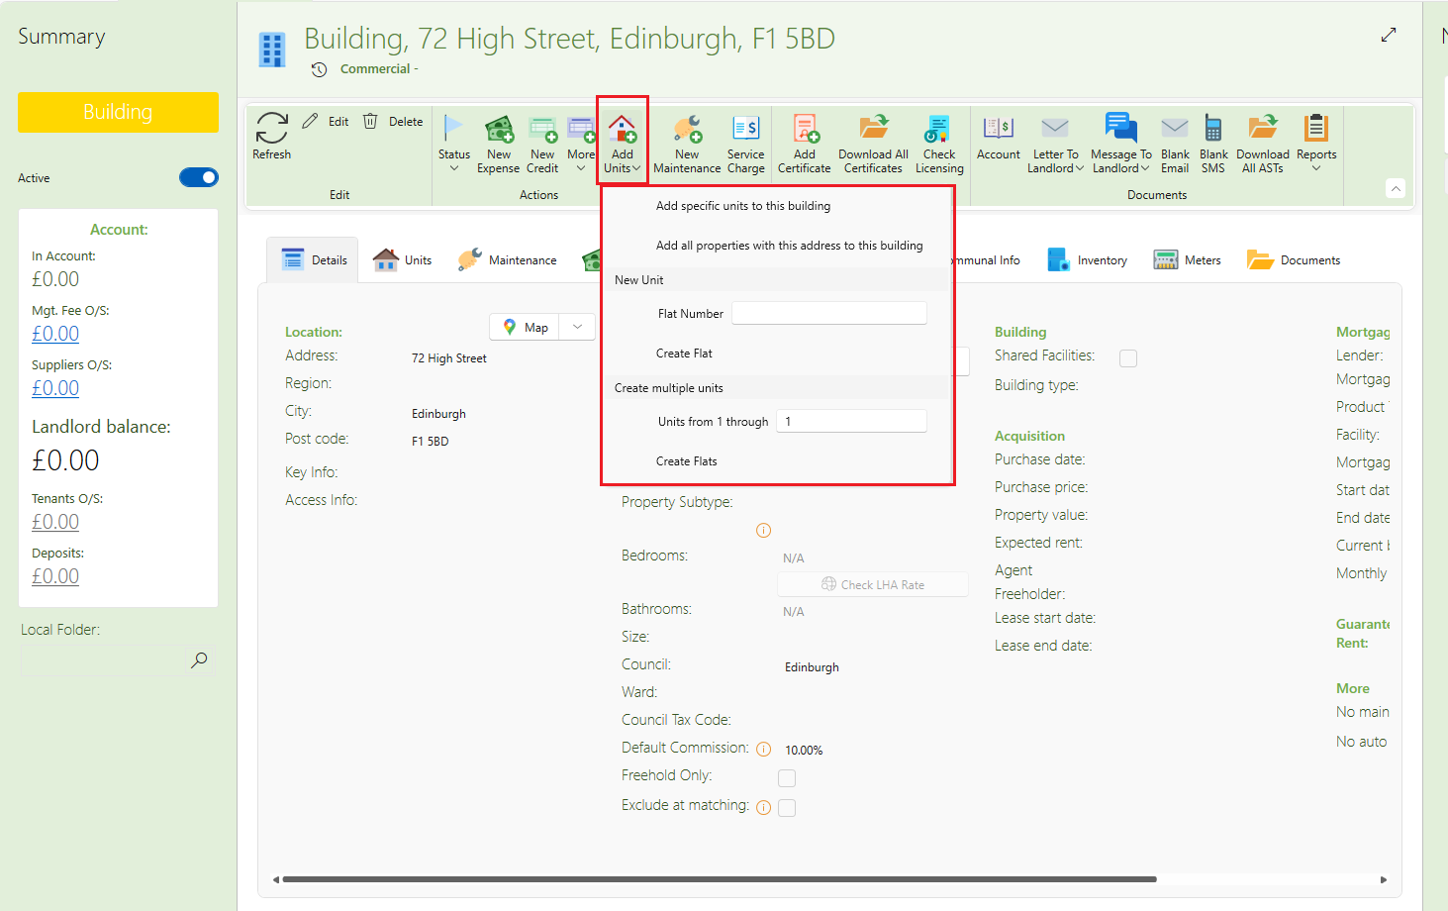This screenshot has height=911, width=1448.
Task: Open the Commercial type dropdown under the title
Action: point(379,69)
